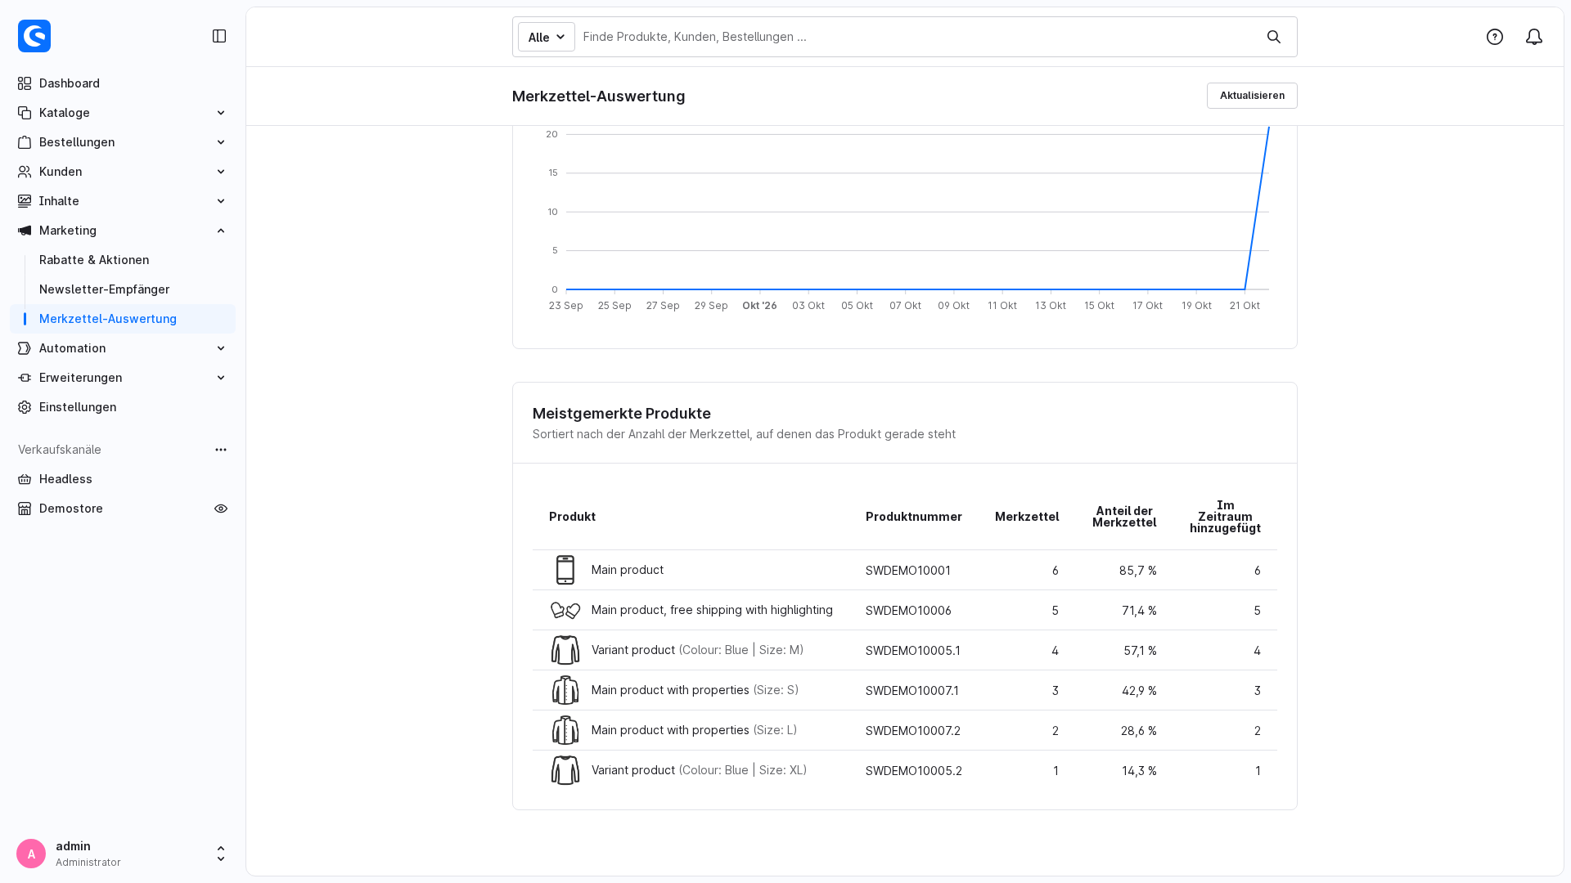
Task: Click the 21 Okt chart data point label
Action: pos(1245,306)
